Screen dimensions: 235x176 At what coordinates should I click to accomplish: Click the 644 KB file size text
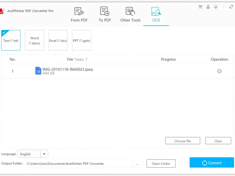point(48,73)
